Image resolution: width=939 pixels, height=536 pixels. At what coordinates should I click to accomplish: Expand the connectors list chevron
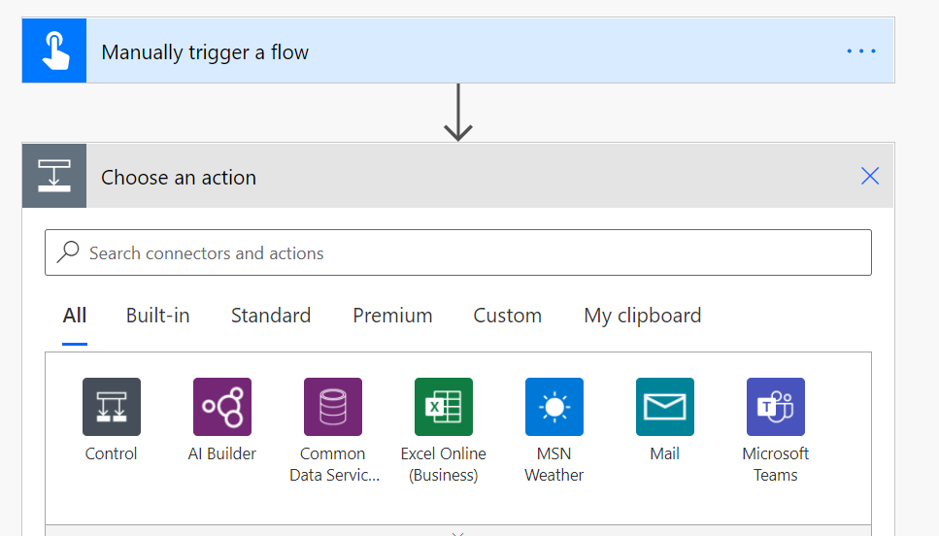(x=458, y=532)
